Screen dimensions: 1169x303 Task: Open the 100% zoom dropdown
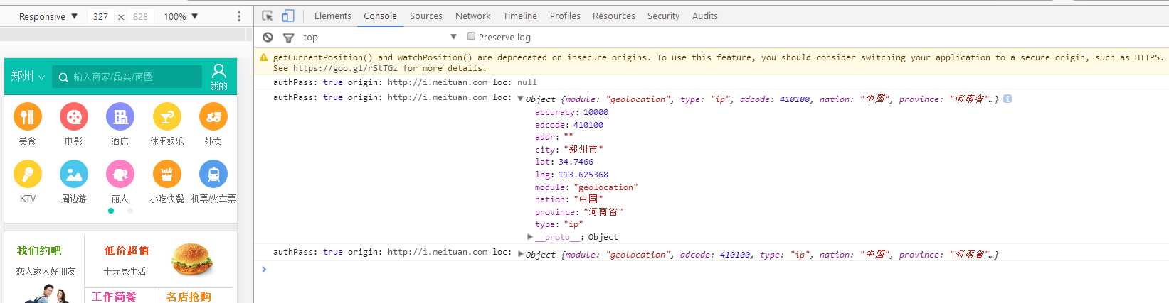point(181,16)
